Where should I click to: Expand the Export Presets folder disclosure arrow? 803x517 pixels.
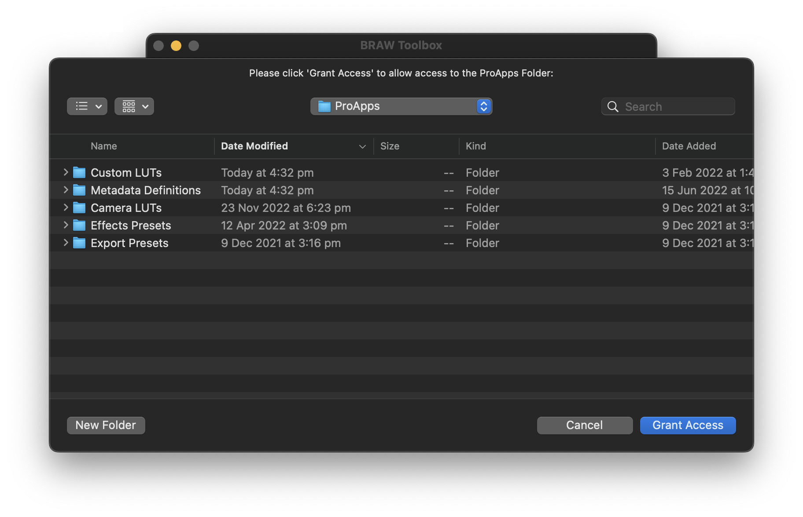pos(66,243)
